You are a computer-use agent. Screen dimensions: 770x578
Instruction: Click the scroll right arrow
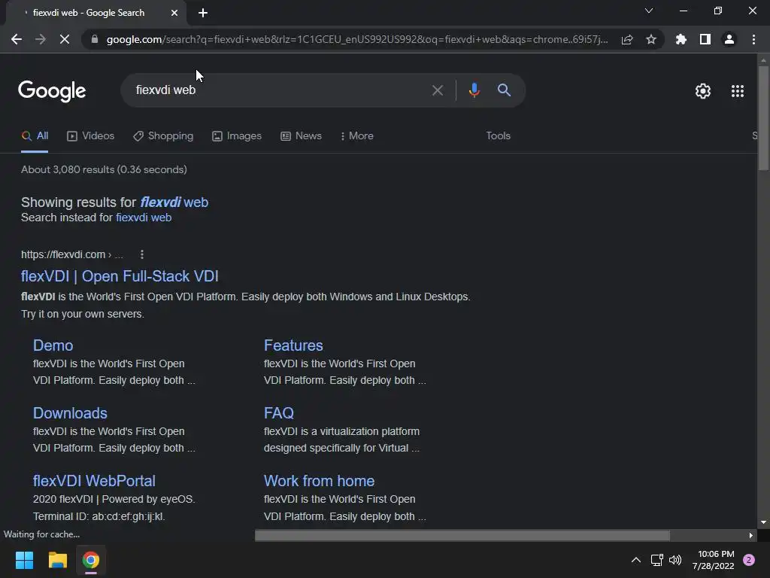751,535
